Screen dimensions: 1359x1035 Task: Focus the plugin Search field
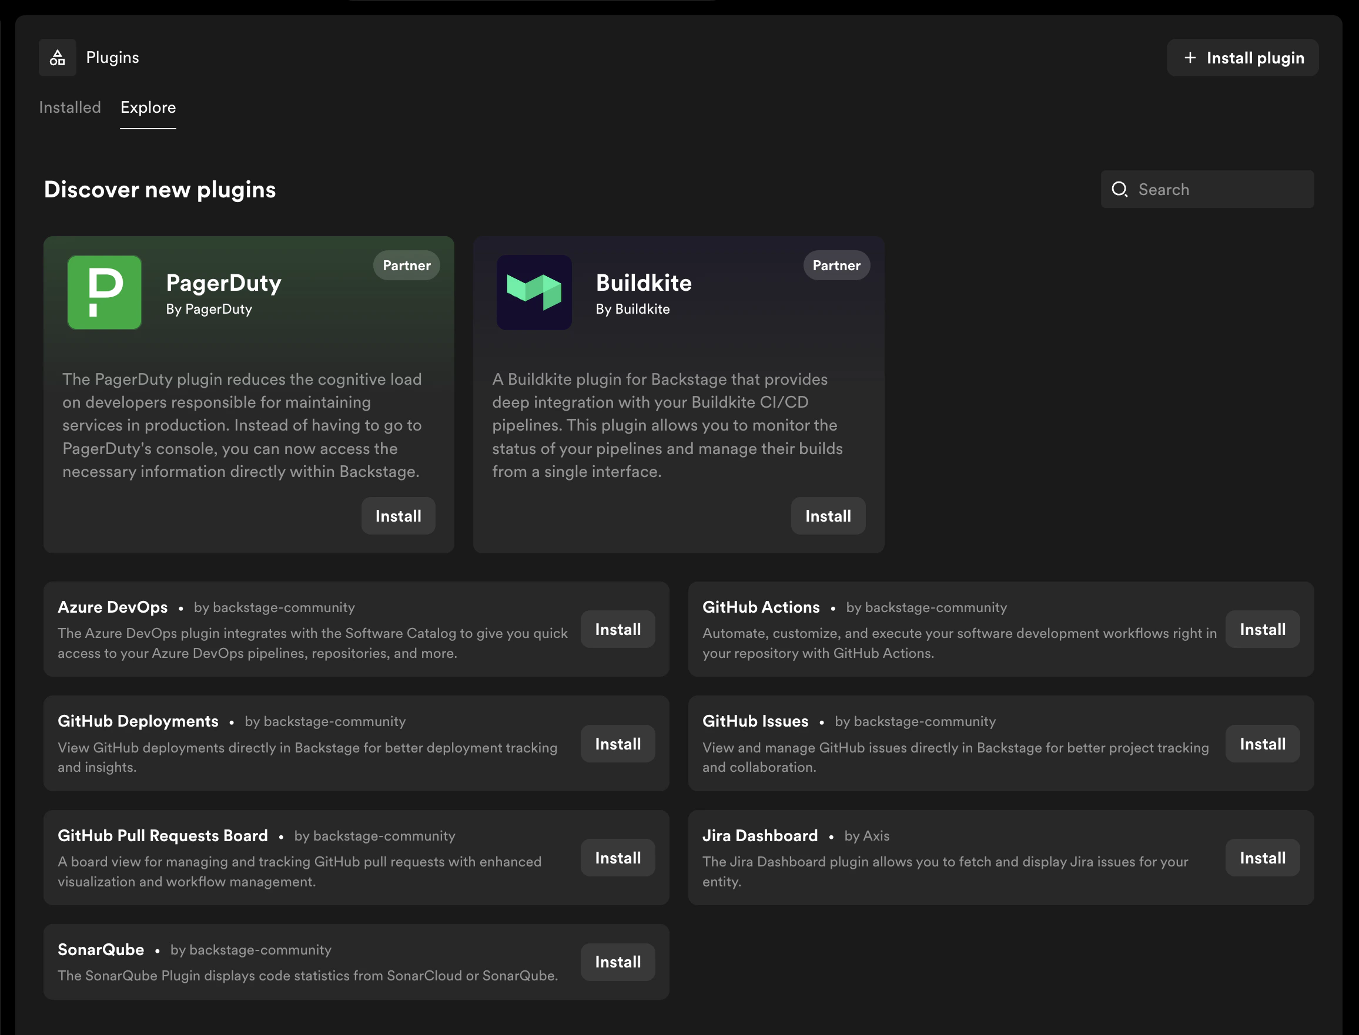[1207, 189]
